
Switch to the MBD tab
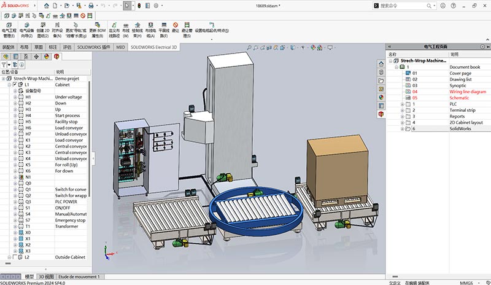[x=120, y=47]
